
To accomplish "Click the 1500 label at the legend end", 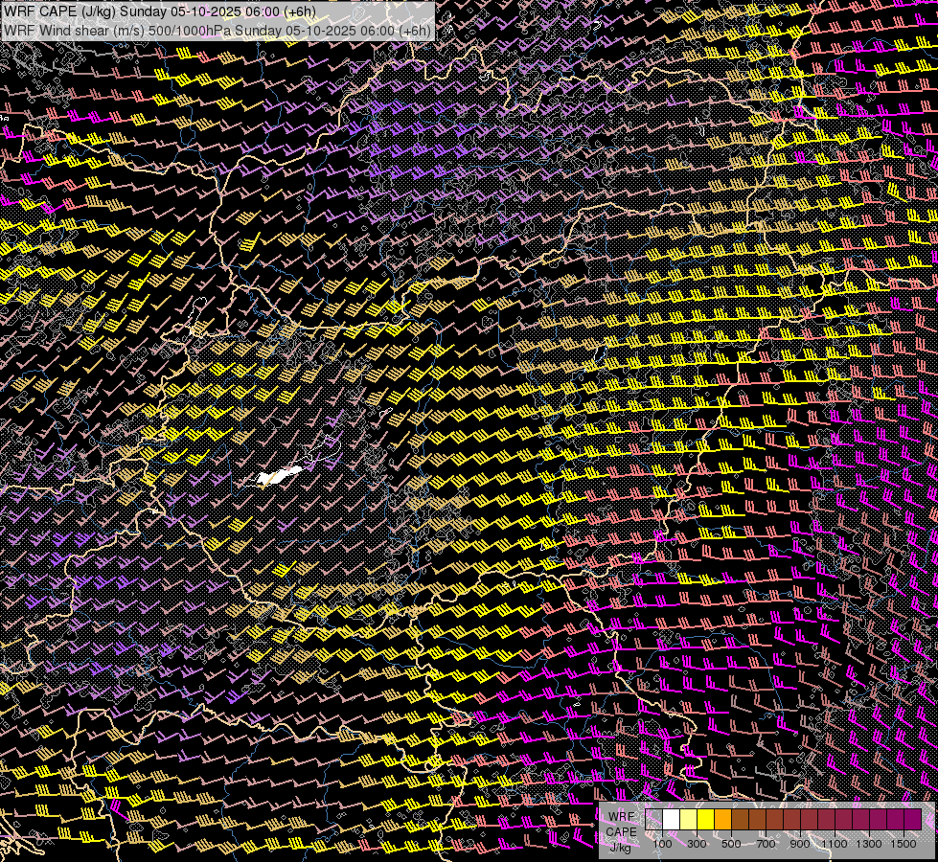I will (x=904, y=844).
